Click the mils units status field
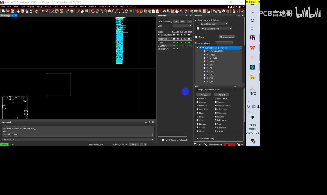The image size is (327, 195). 134,145
